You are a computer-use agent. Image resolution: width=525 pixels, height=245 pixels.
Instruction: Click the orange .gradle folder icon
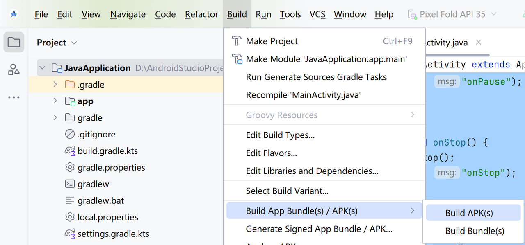coord(70,85)
